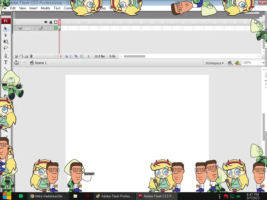The height and width of the screenshot is (200, 267).
Task: Open the File Explorer taskbar icon
Action: click(75, 196)
